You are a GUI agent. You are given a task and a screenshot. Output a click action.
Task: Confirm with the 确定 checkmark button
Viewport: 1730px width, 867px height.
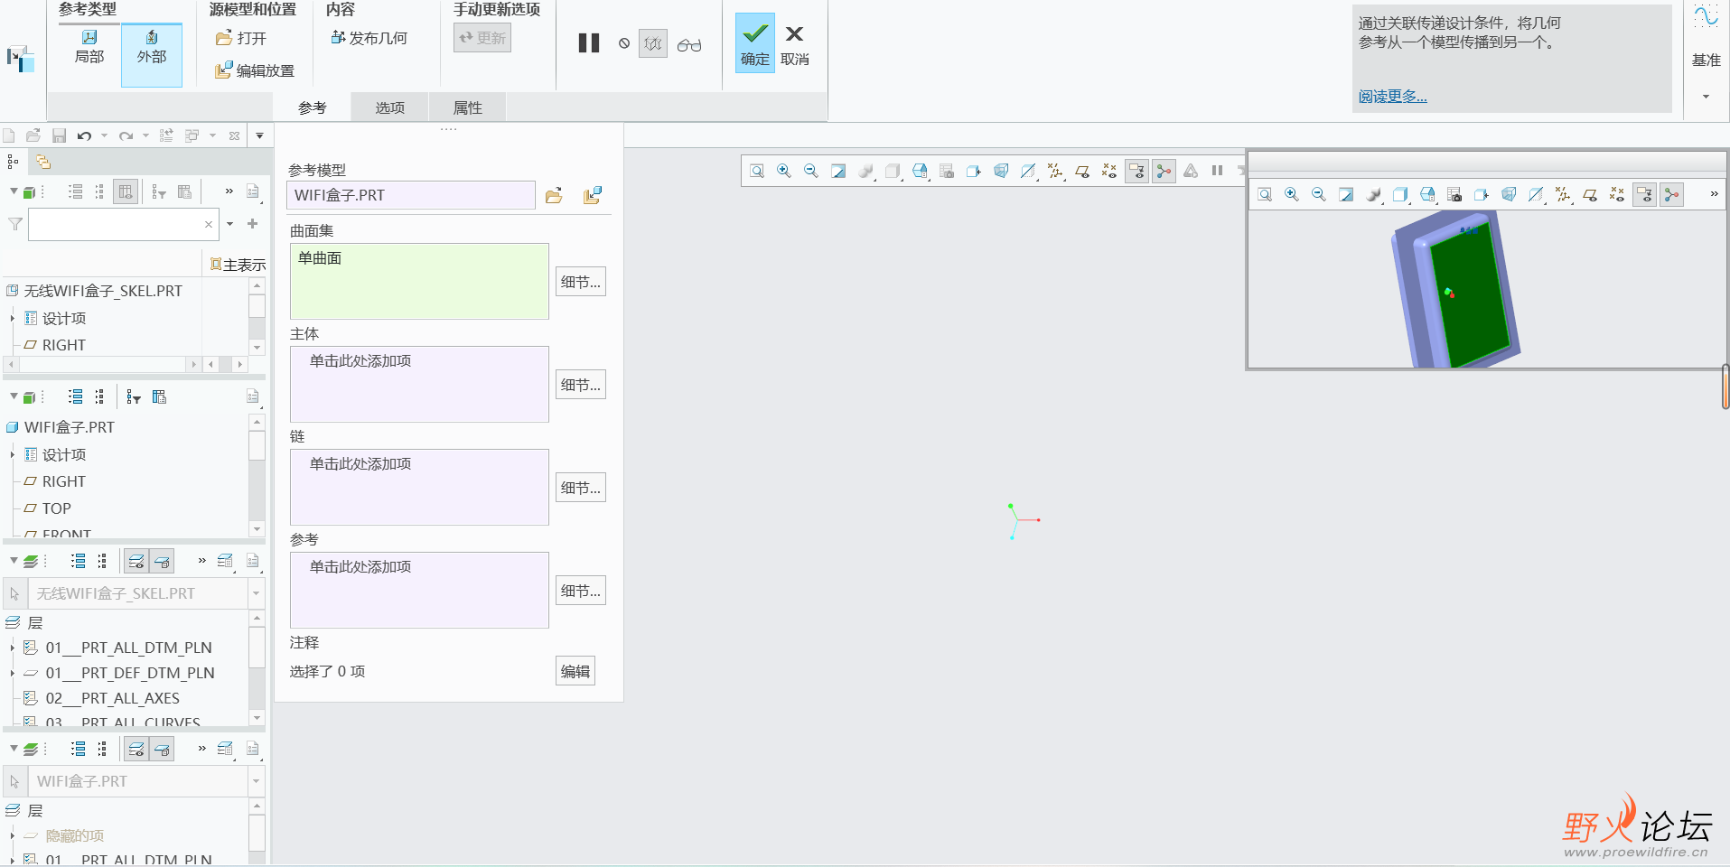(x=755, y=43)
